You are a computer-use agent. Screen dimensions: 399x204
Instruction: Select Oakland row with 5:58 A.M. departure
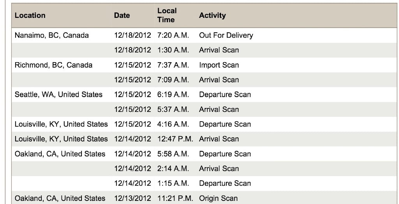point(204,154)
